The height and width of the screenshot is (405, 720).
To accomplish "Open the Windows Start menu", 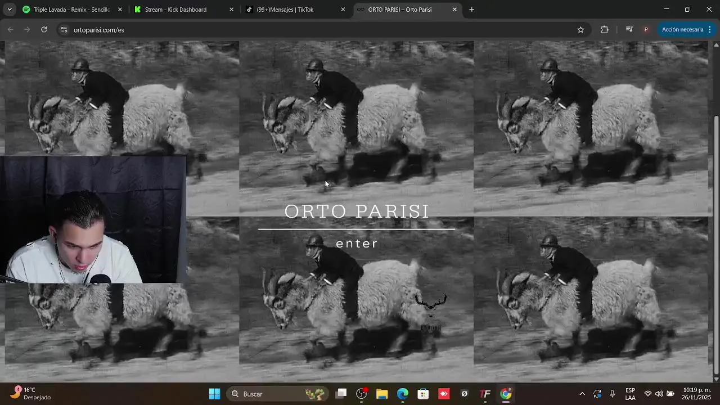I will tap(214, 394).
